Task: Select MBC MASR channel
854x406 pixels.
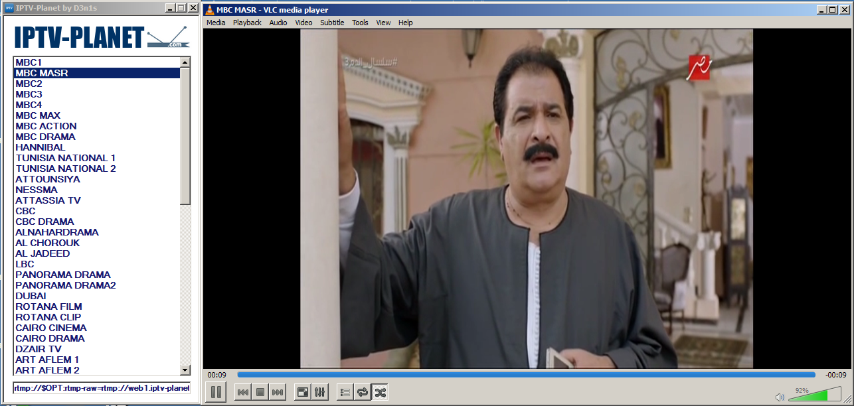Action: point(96,73)
